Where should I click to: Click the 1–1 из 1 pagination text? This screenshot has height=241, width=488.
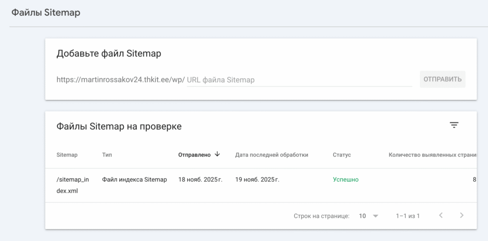[x=407, y=216]
